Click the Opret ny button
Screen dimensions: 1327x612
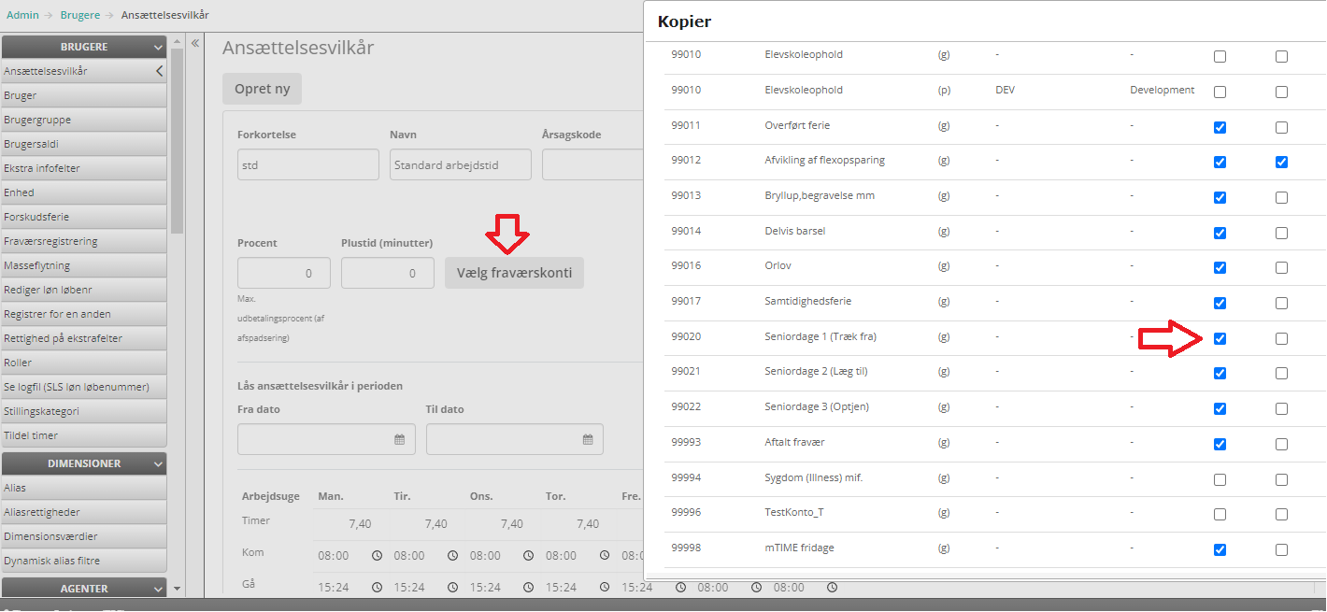(262, 90)
